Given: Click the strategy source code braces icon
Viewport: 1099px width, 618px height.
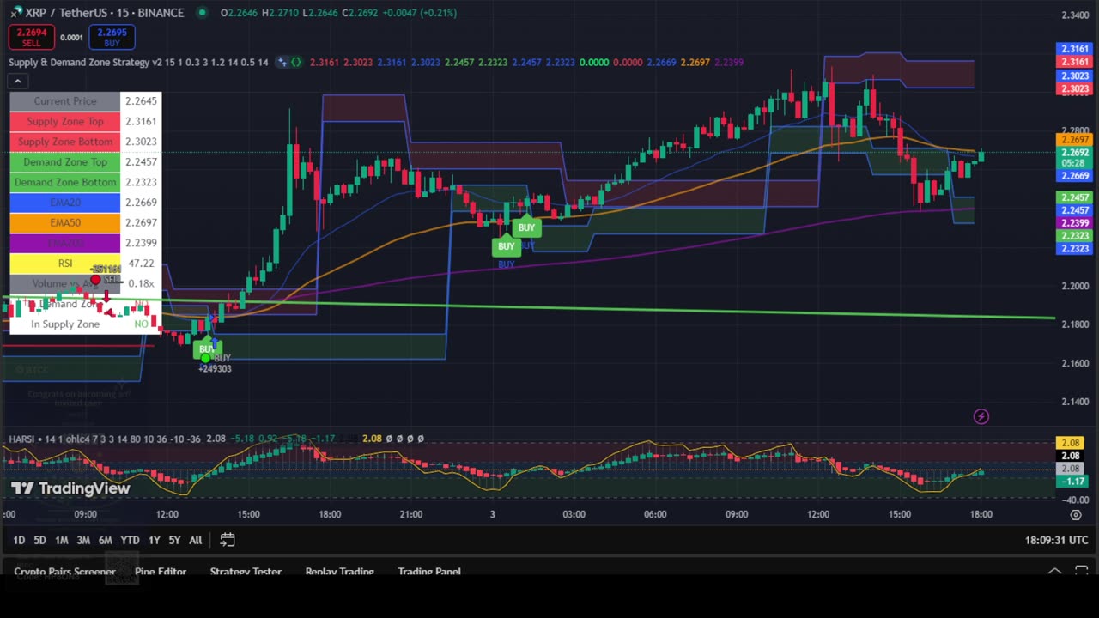Looking at the screenshot, I should coord(296,62).
